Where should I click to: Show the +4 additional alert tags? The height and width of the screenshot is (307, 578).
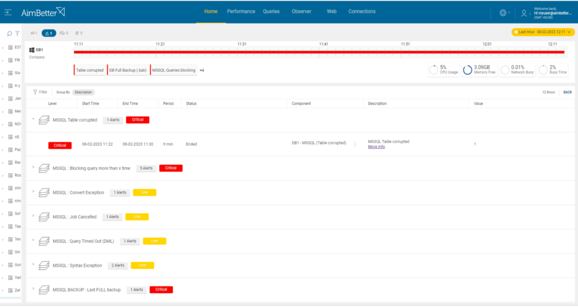point(202,70)
